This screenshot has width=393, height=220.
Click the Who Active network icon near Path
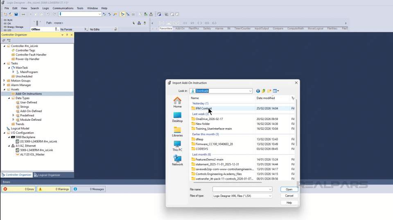[139, 23]
